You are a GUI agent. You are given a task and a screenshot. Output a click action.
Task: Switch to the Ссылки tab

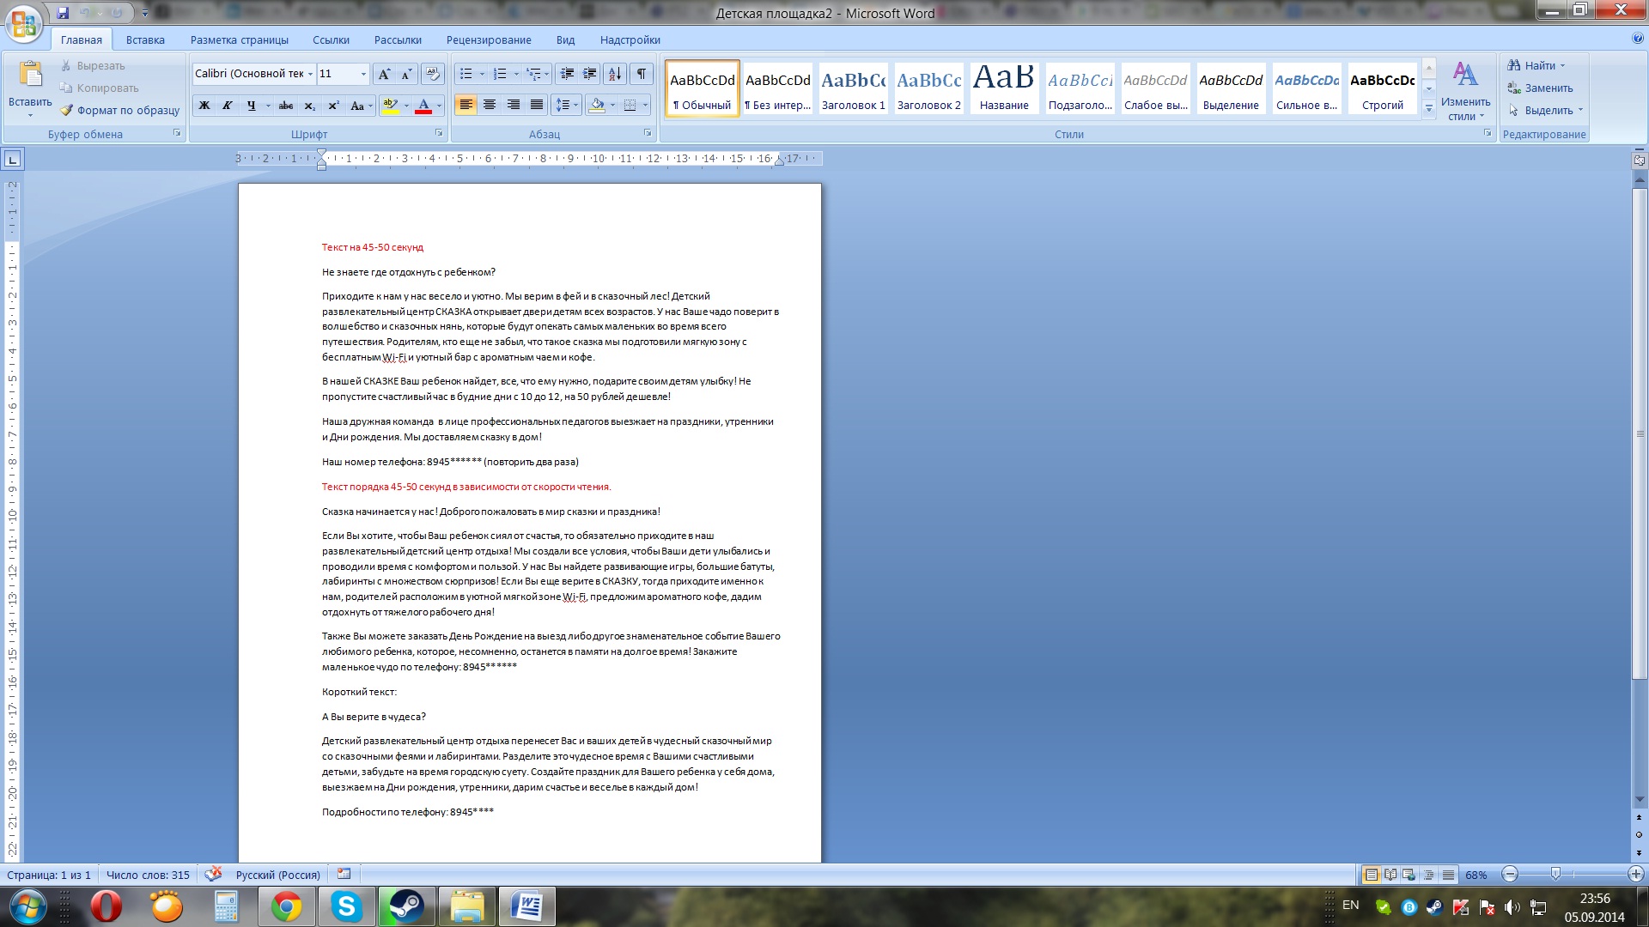331,39
